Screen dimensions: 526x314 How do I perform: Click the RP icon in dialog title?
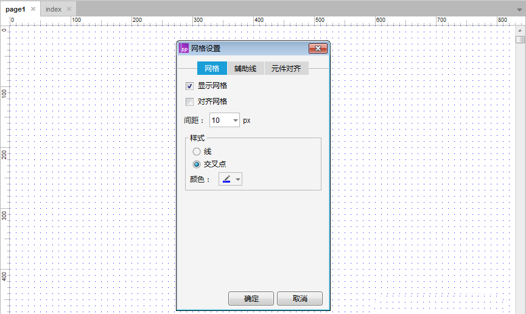184,49
